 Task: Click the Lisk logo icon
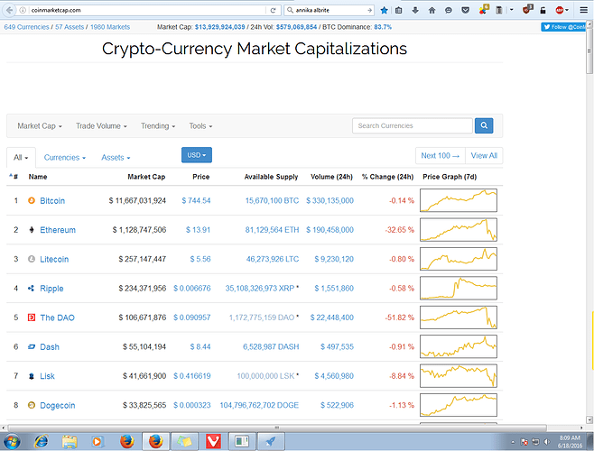pos(32,376)
